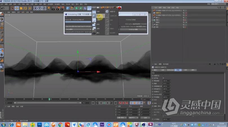Click the red Record keyframe icon
The image size is (228, 127).
(x=120, y=103)
